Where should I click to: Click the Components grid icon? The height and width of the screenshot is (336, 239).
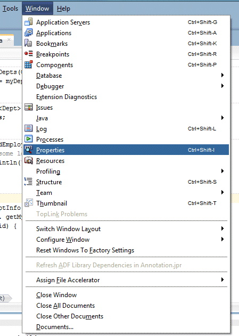coord(29,64)
